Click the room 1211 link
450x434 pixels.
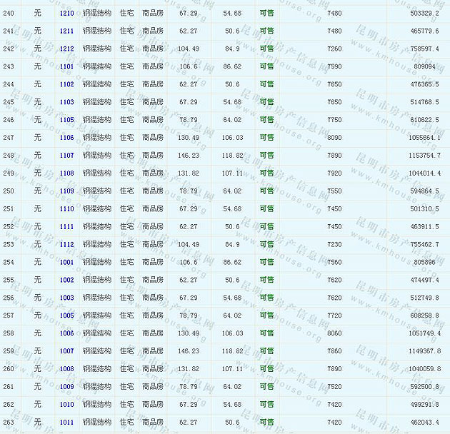pos(66,31)
